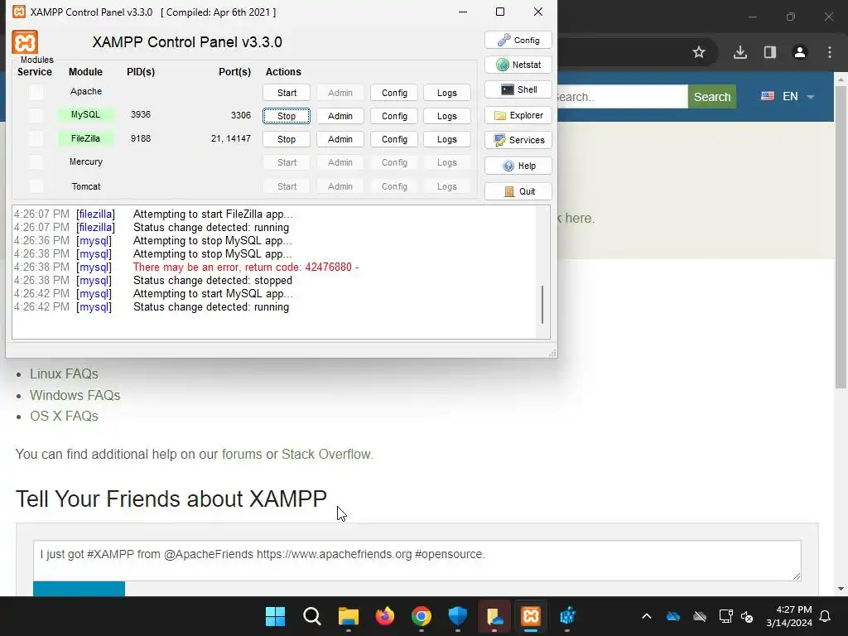
Task: Click FileZilla ports 21, 14147
Action: click(x=231, y=138)
